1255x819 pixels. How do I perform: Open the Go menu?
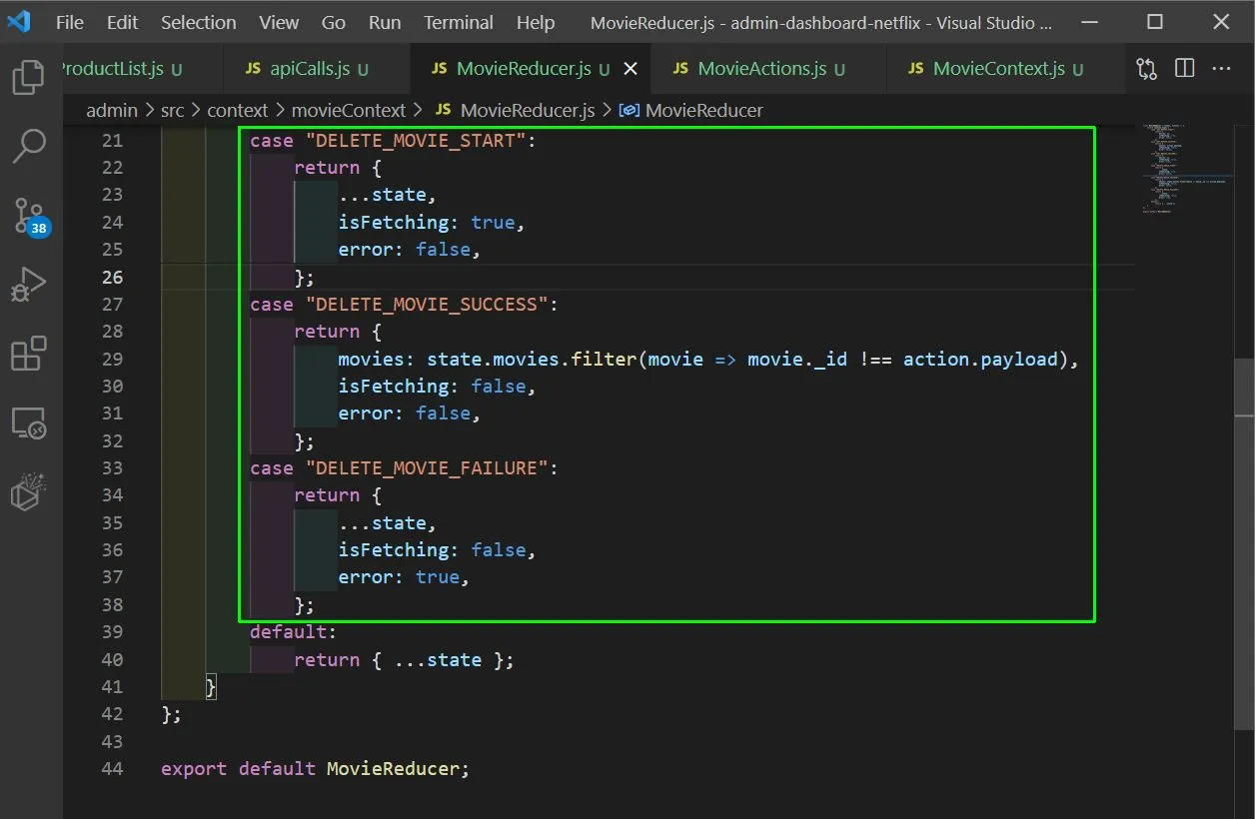click(334, 22)
